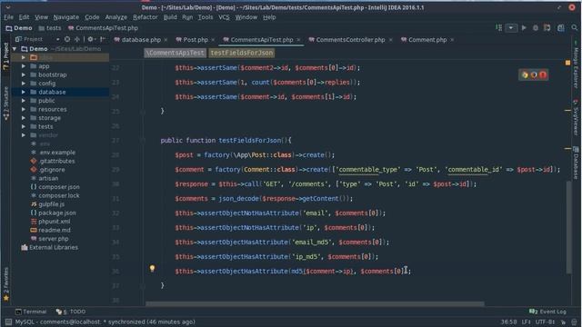This screenshot has height=327, width=582.
Task: Click the UTF-8 encoding in status bar
Action: [x=545, y=322]
